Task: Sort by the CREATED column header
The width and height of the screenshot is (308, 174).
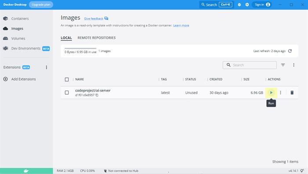Action: pyautogui.click(x=216, y=79)
